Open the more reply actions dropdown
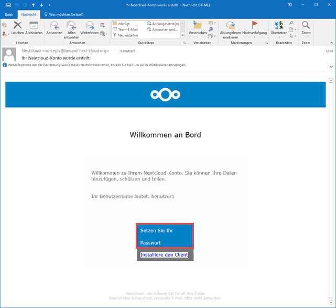The height and width of the screenshot is (308, 336). coord(104,34)
